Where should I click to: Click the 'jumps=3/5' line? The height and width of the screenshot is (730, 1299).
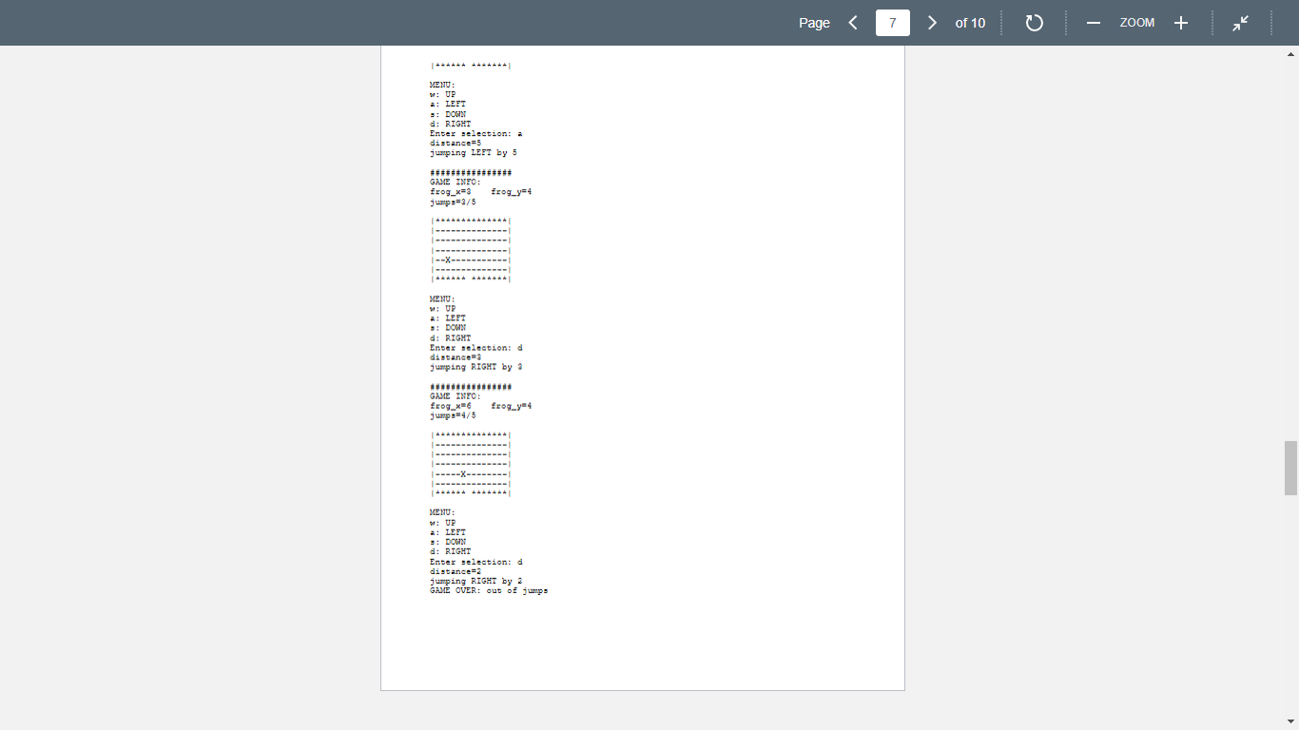point(453,202)
